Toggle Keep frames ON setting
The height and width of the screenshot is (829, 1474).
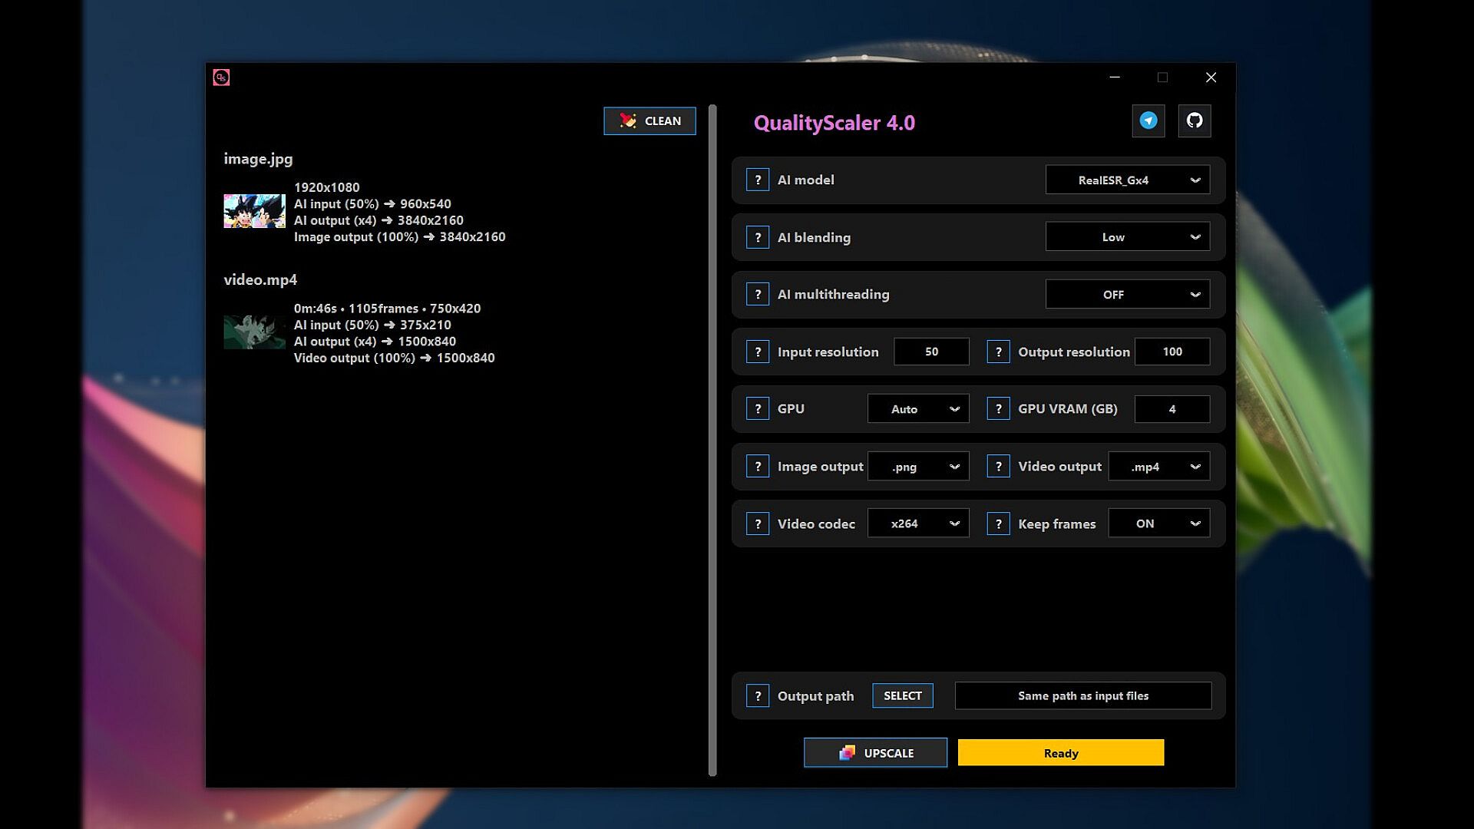pos(1158,523)
